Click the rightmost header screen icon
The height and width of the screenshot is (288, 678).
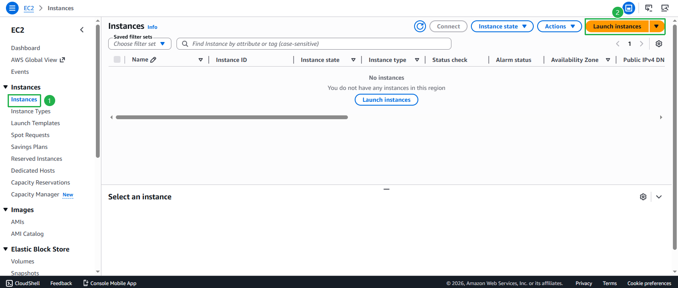665,8
